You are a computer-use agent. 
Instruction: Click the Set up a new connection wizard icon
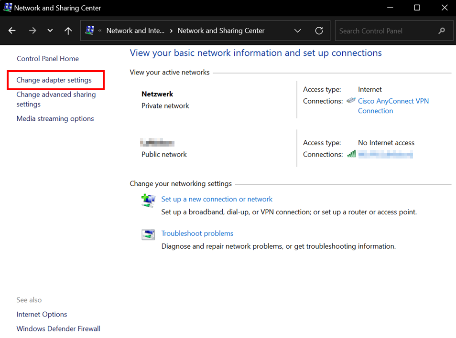click(x=148, y=200)
